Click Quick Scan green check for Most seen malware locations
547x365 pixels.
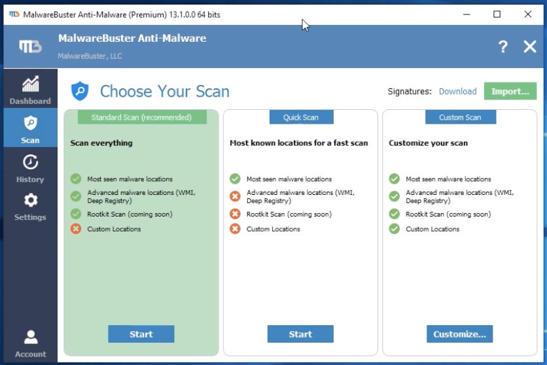click(235, 179)
